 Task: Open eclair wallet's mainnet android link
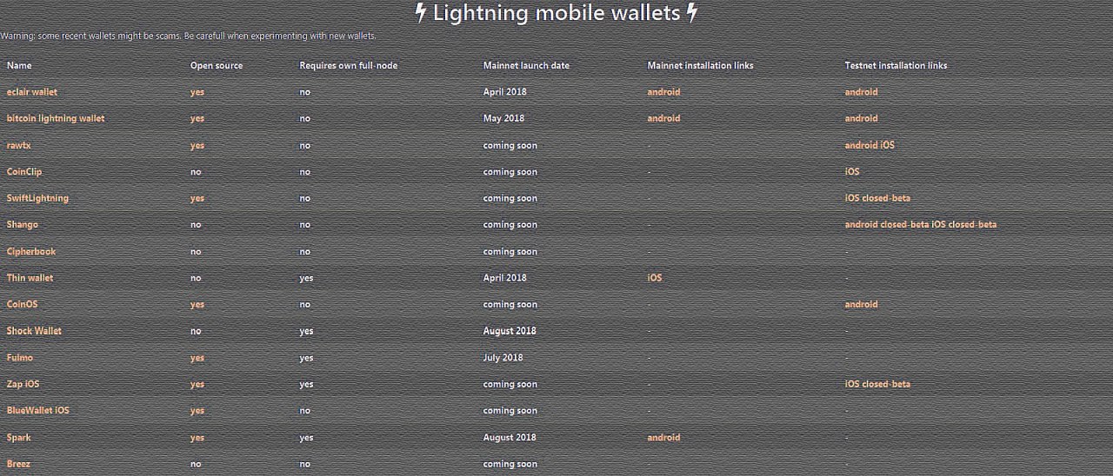[x=664, y=92]
